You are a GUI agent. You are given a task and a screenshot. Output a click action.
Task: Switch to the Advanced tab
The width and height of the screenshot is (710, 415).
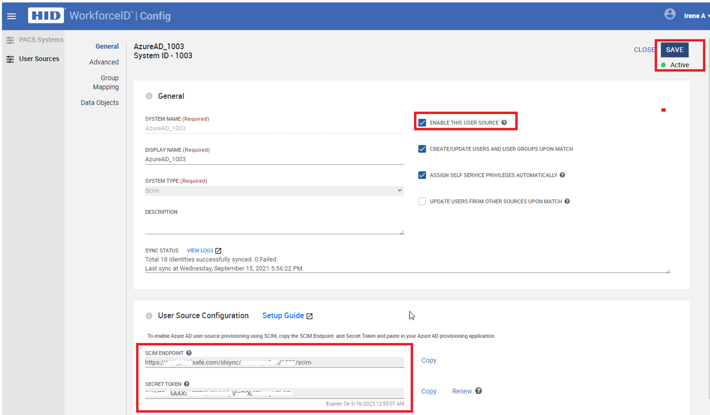(104, 62)
